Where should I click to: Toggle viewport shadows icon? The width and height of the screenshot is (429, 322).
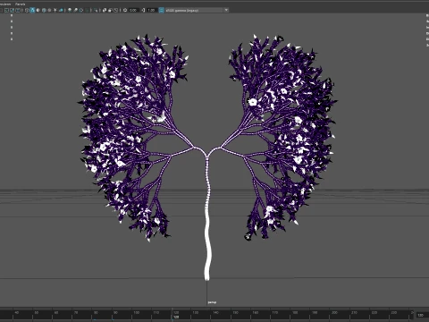pos(61,10)
